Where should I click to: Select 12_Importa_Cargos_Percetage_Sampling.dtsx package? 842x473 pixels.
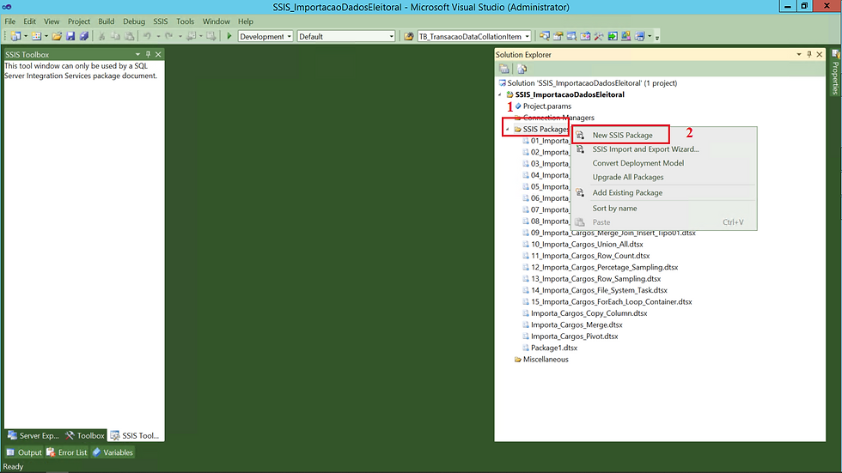pos(604,267)
